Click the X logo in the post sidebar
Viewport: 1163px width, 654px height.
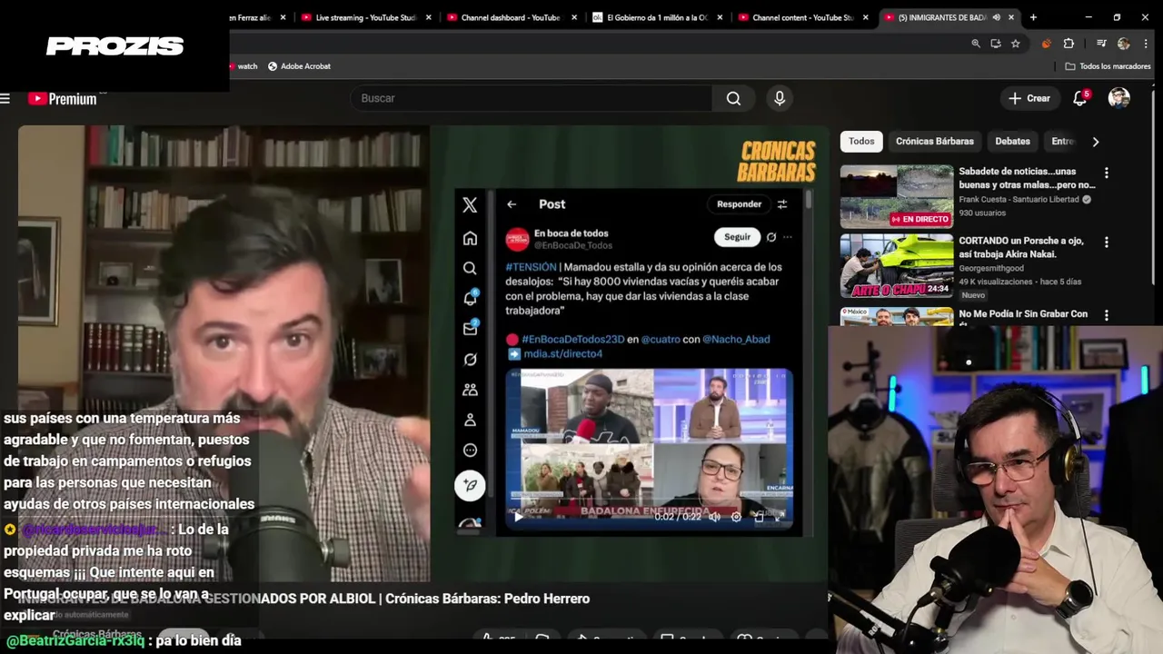click(x=470, y=205)
